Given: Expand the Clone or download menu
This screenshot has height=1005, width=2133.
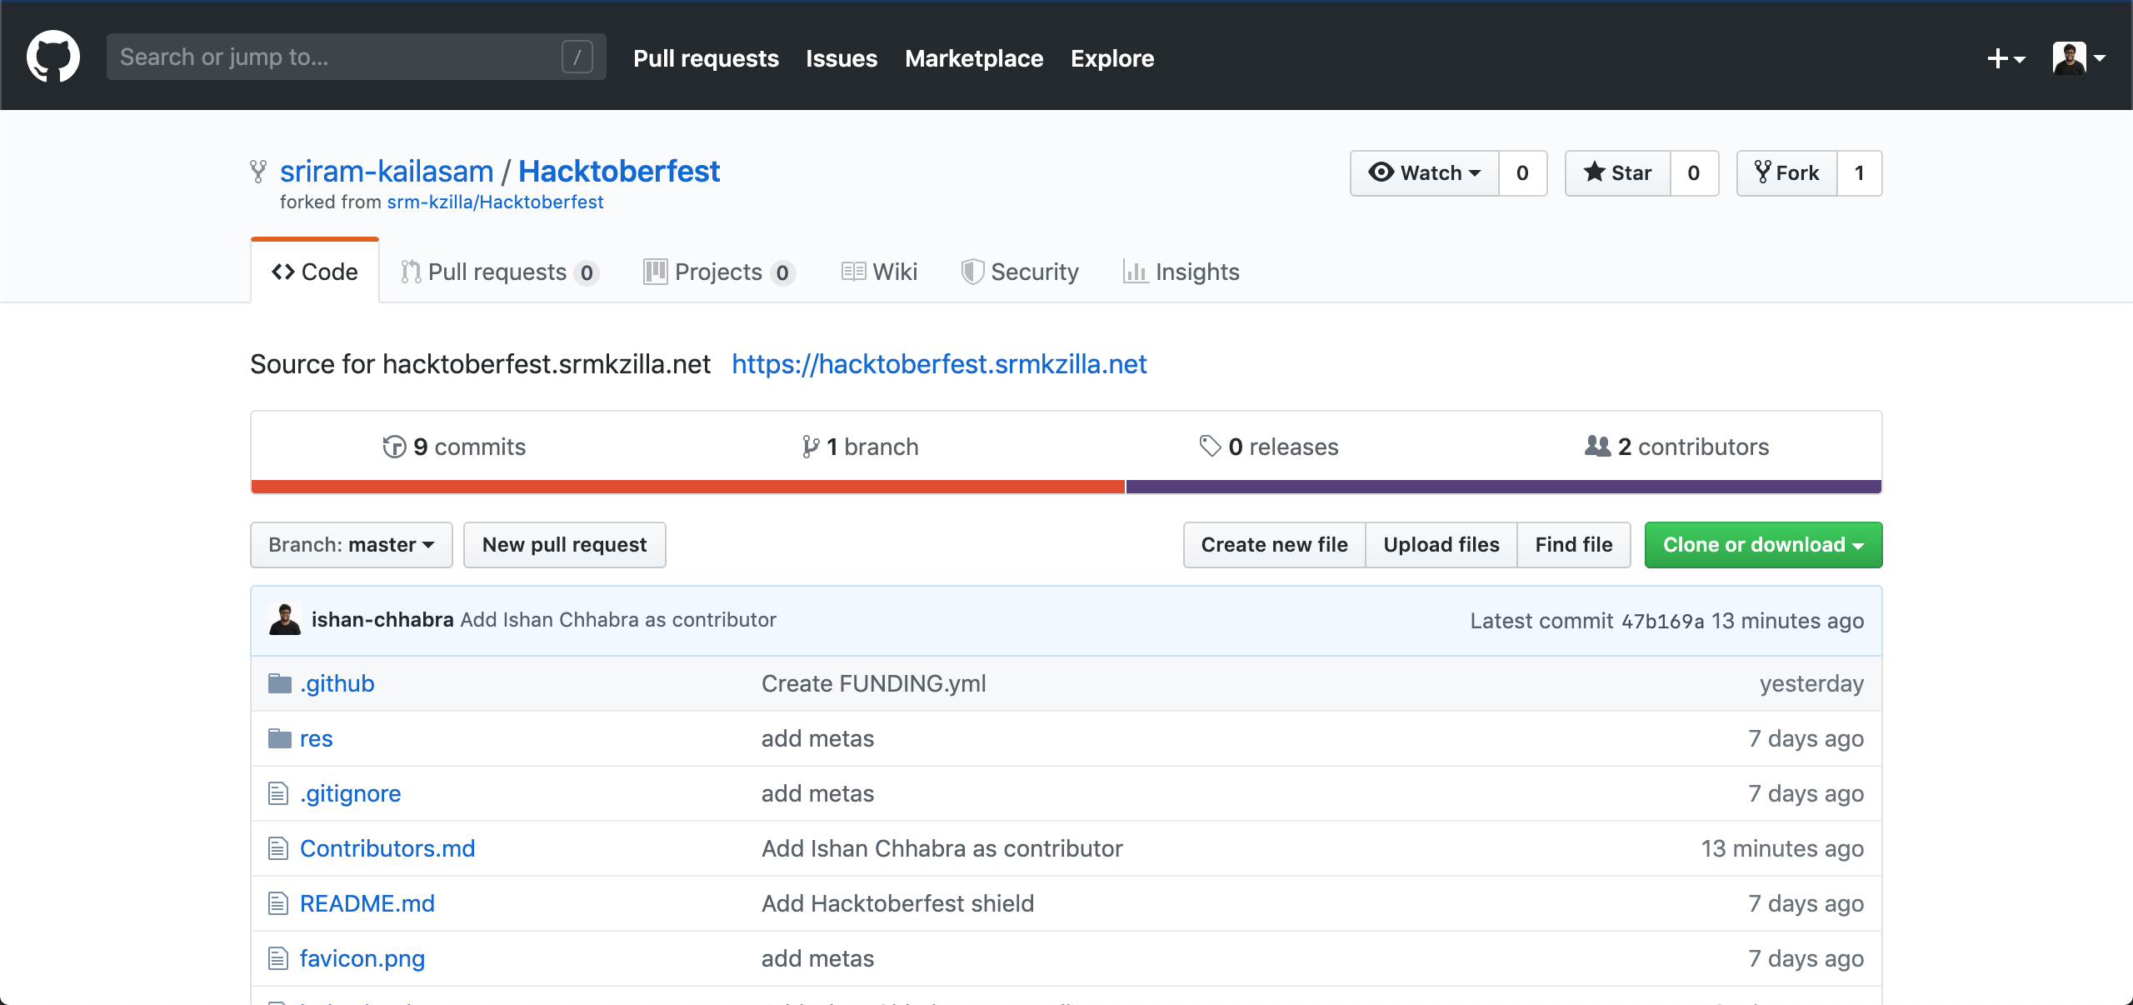Looking at the screenshot, I should coord(1763,545).
